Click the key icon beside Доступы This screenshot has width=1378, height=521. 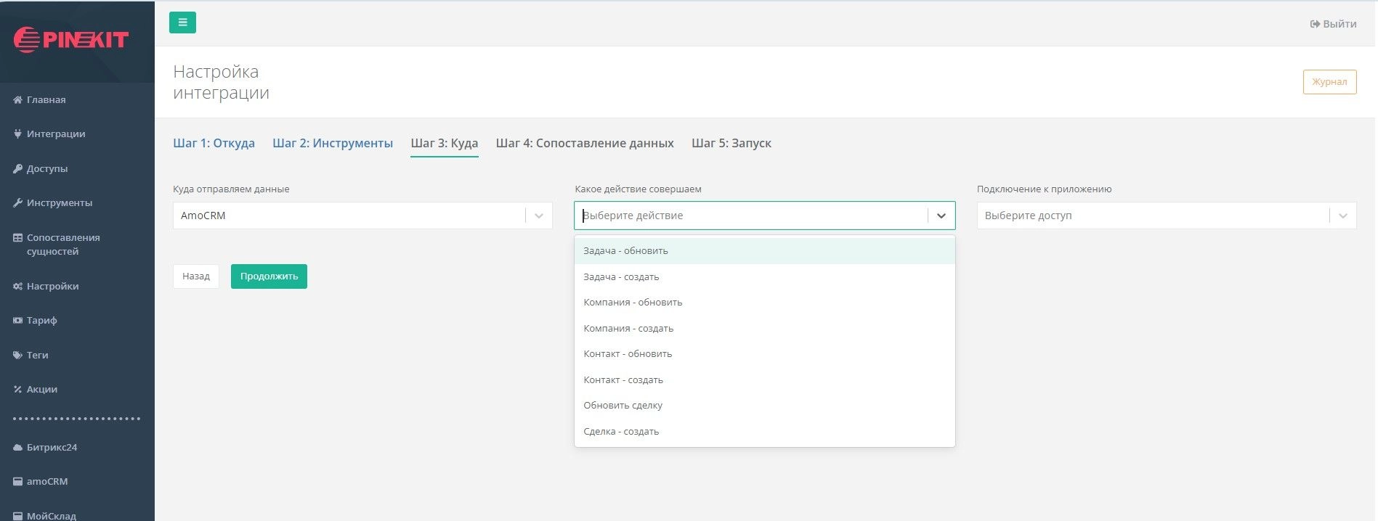point(18,169)
